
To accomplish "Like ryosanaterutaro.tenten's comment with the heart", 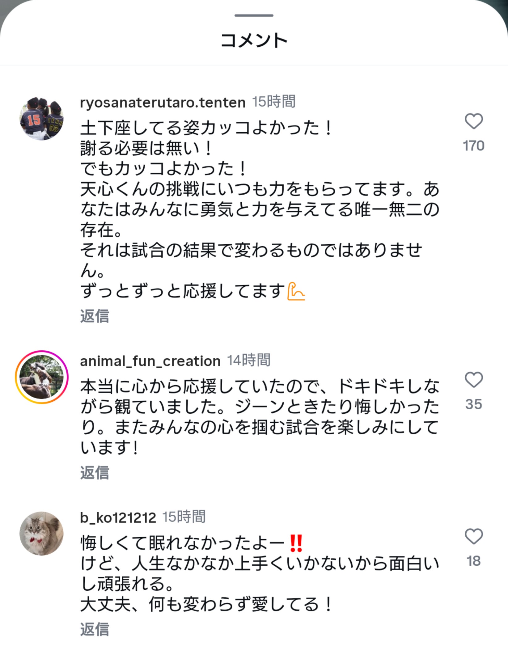I will click(x=473, y=121).
